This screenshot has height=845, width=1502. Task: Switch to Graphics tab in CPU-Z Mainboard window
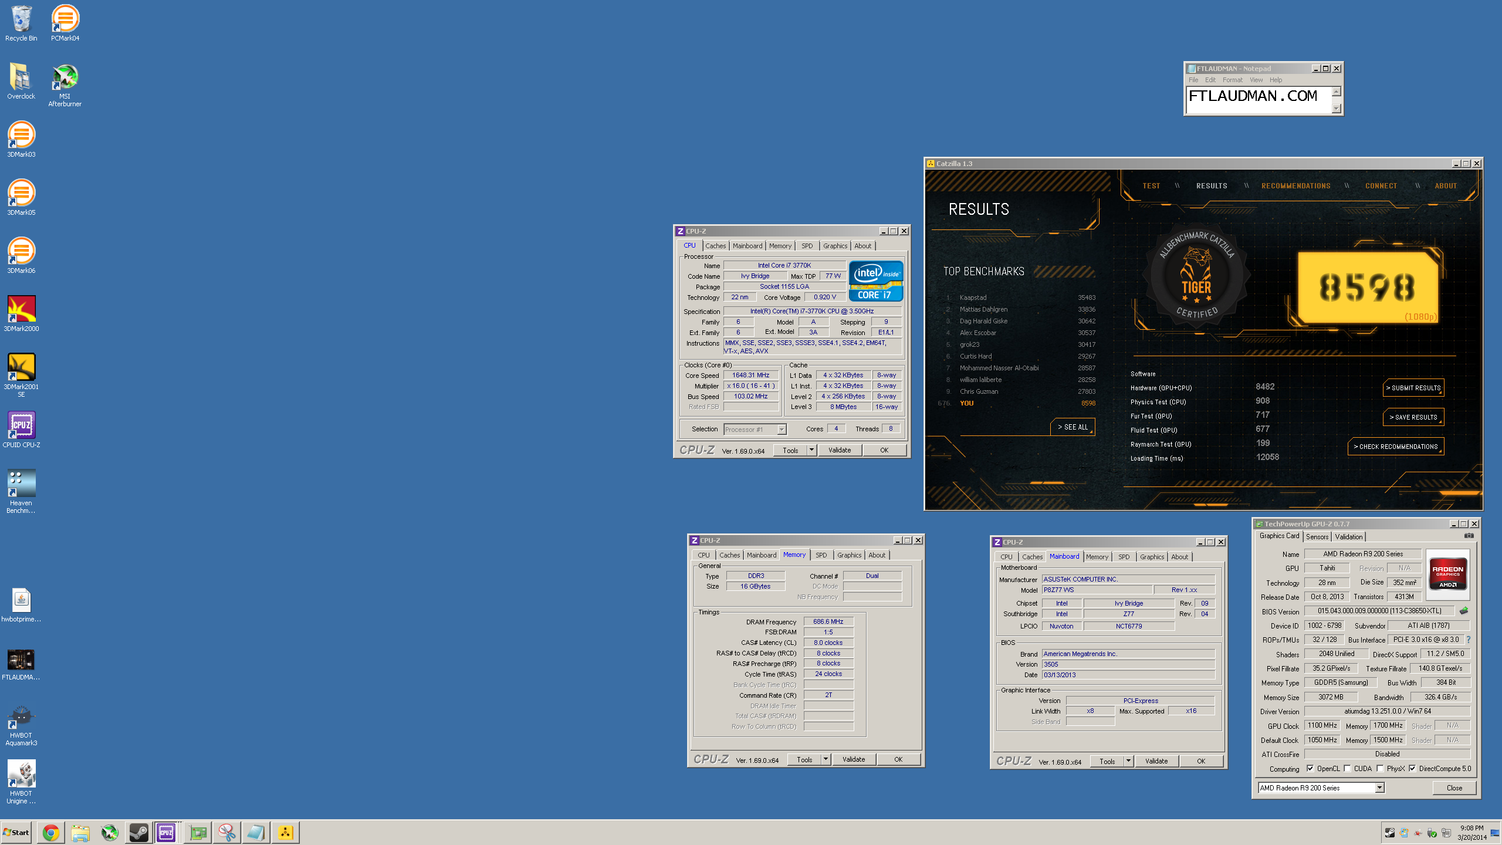tap(1152, 557)
